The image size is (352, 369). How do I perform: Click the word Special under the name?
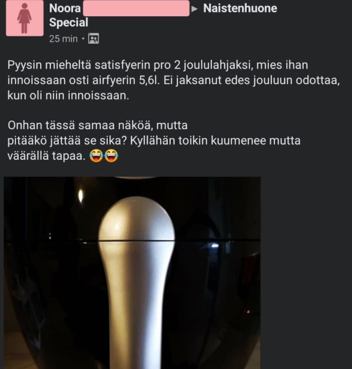coord(69,23)
